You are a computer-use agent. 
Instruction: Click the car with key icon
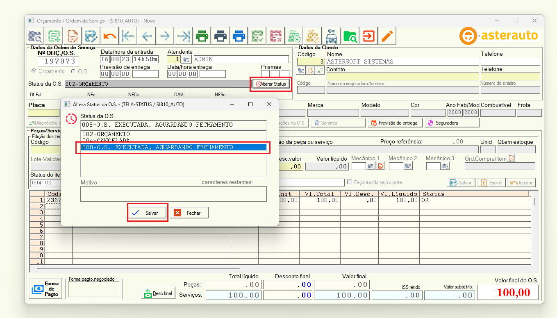click(x=331, y=36)
